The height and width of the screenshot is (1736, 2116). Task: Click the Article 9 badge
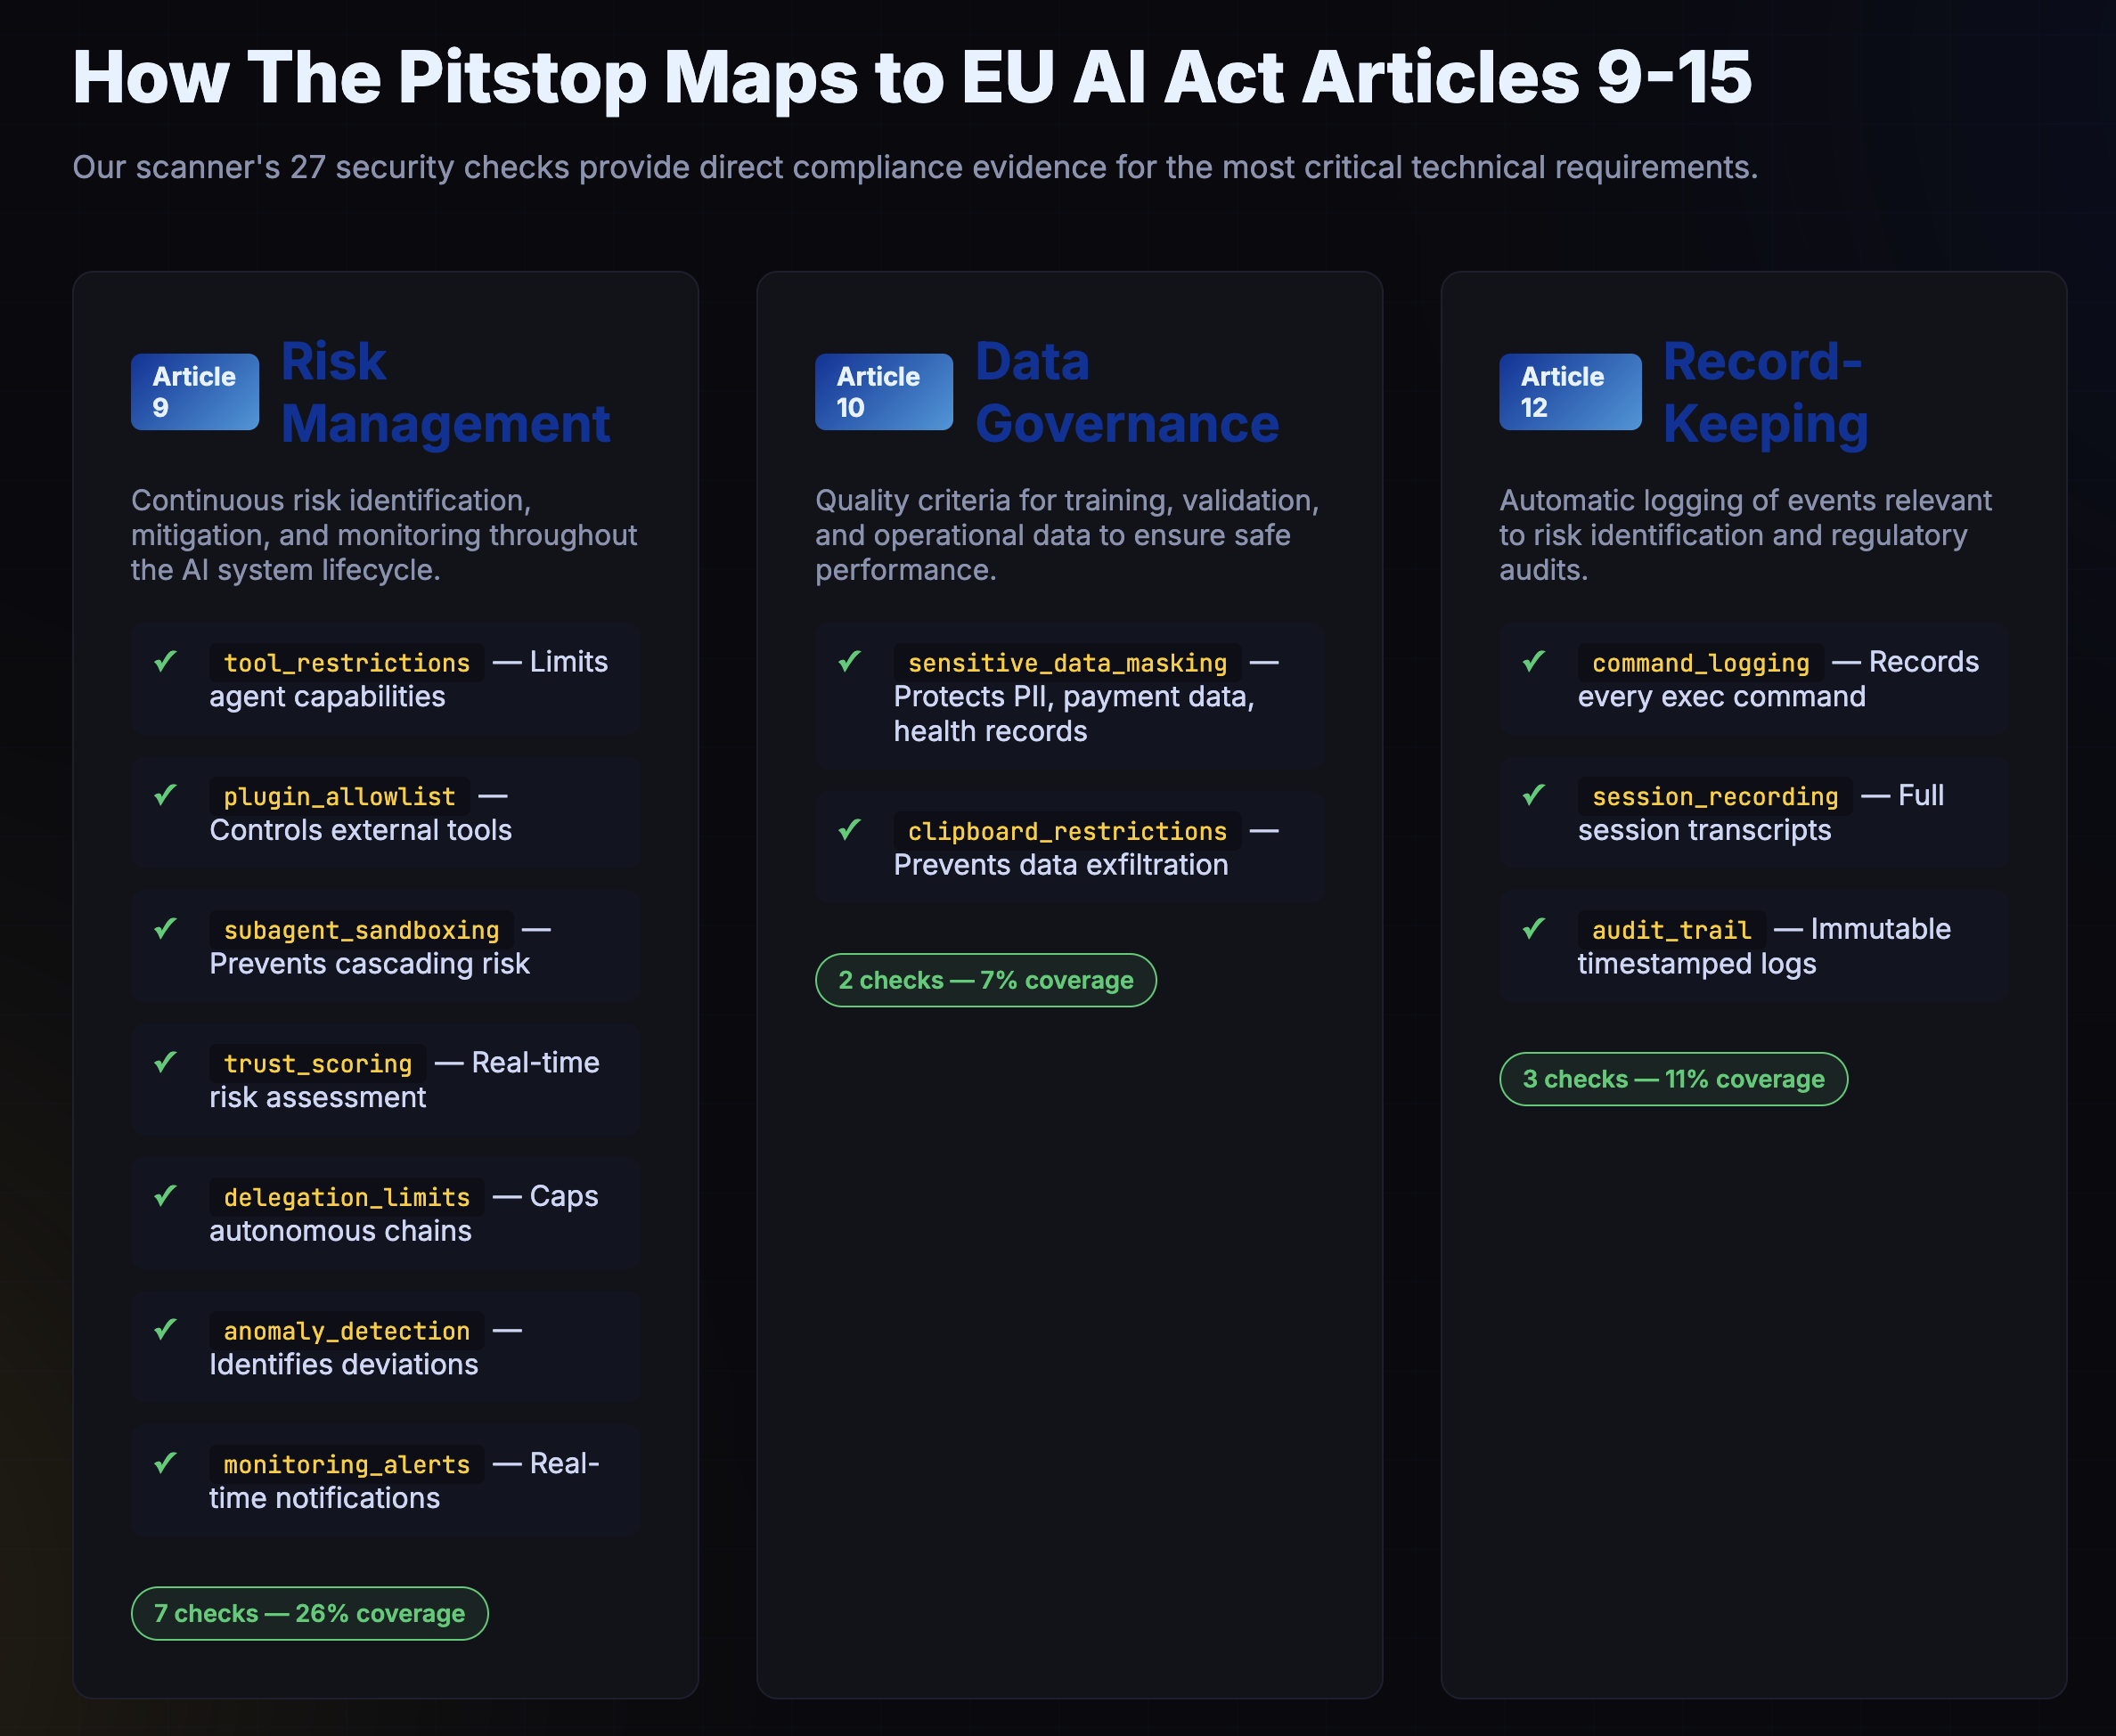click(194, 392)
